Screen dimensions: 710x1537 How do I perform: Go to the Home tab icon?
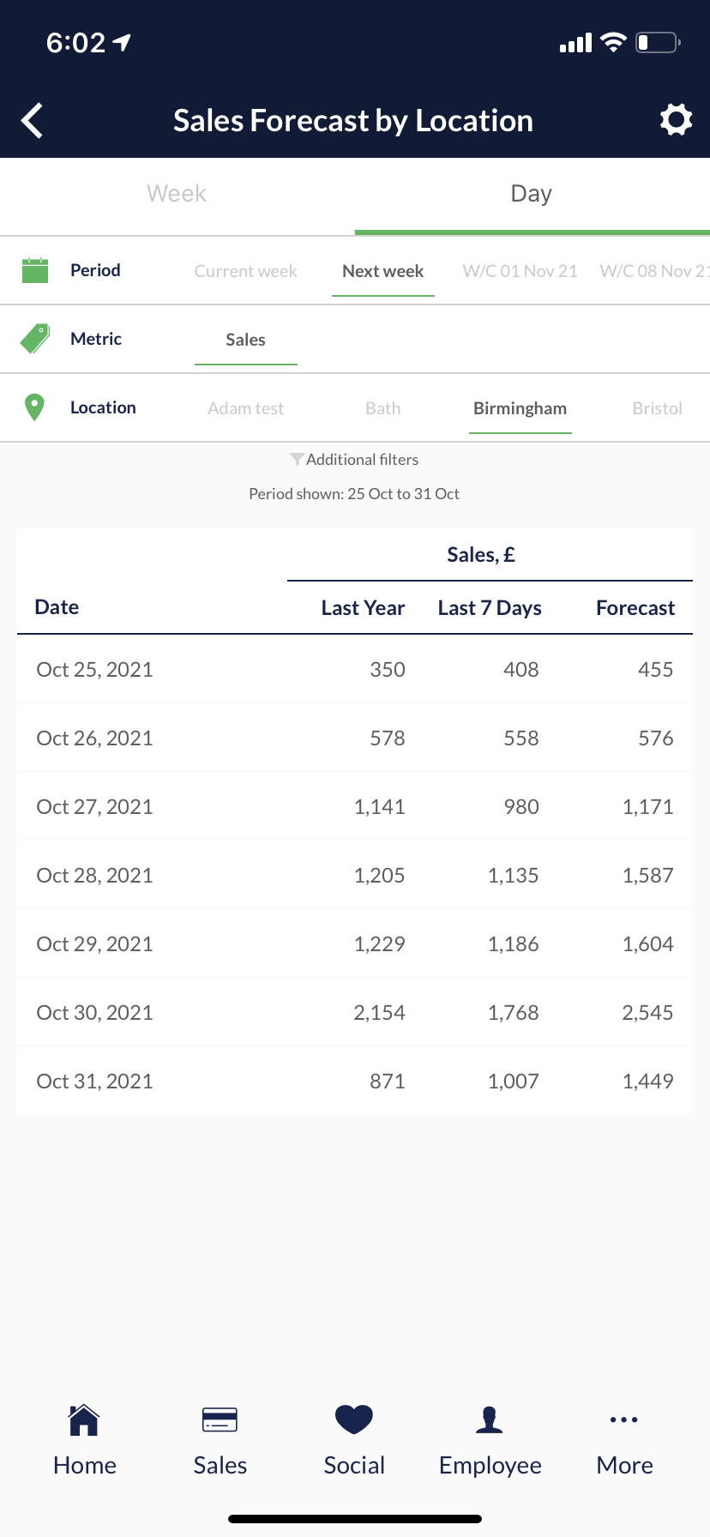(84, 1420)
